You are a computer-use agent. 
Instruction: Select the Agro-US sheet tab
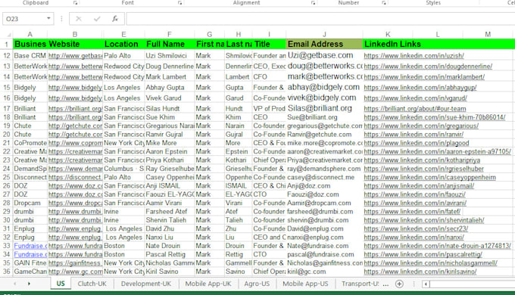point(257,284)
